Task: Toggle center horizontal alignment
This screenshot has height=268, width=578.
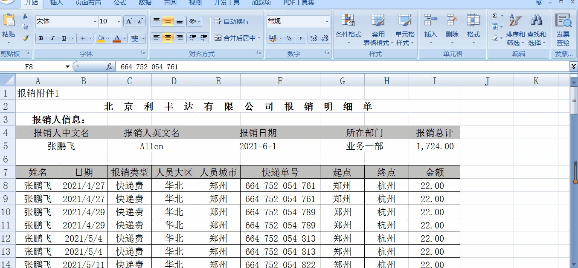Action: 168,38
